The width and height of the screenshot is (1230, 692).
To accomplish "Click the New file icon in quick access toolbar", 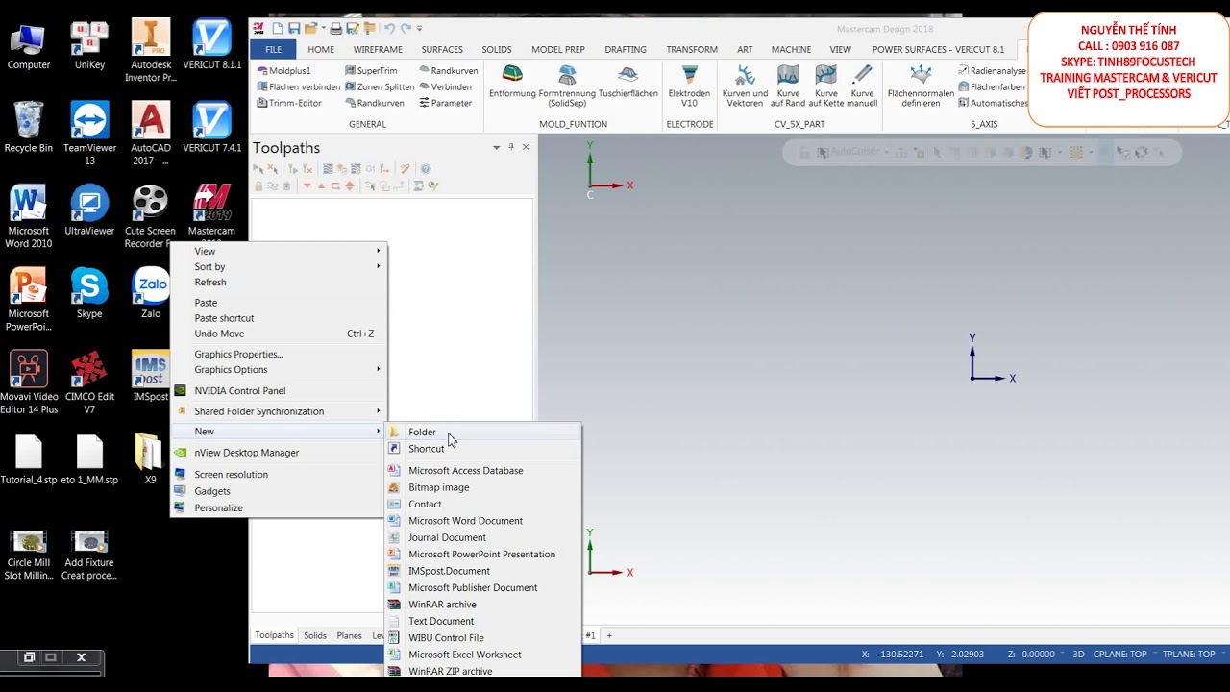I will point(278,29).
